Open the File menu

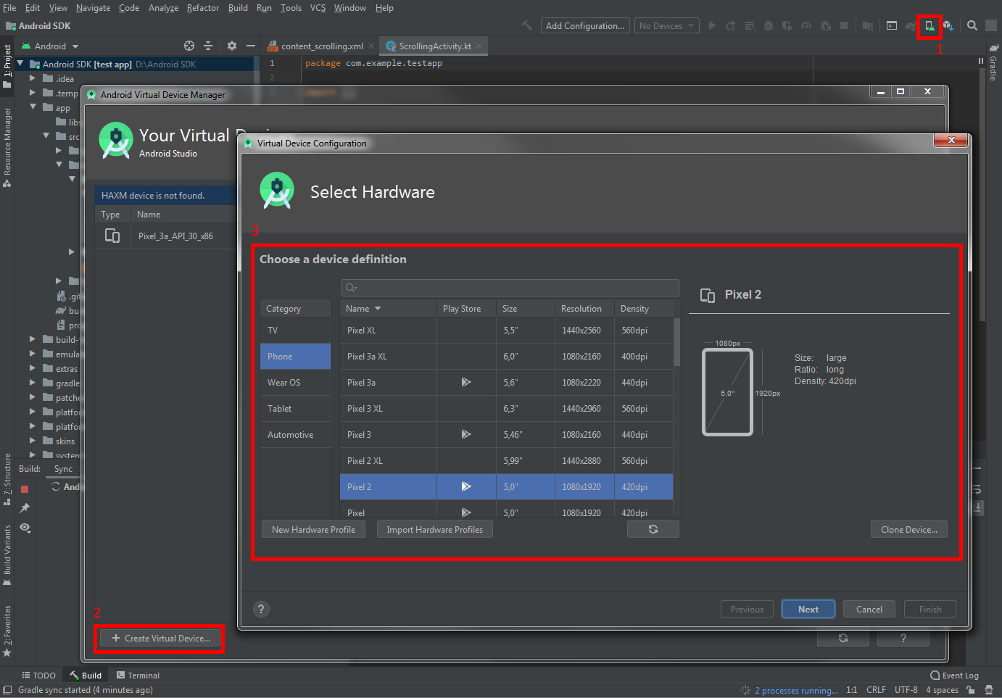pos(9,8)
